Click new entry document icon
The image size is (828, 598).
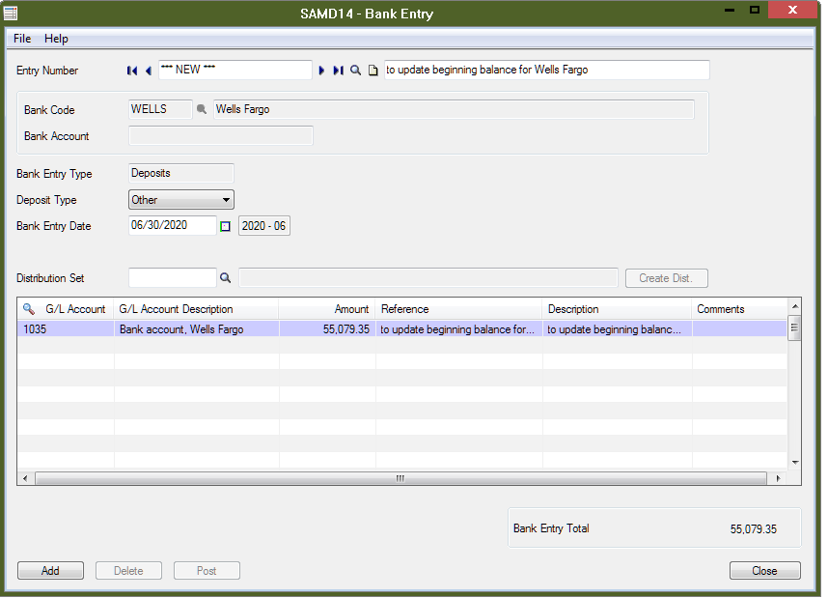(x=373, y=71)
